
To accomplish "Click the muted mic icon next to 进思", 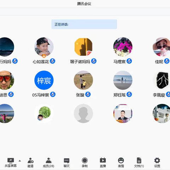I will pos(11,95).
